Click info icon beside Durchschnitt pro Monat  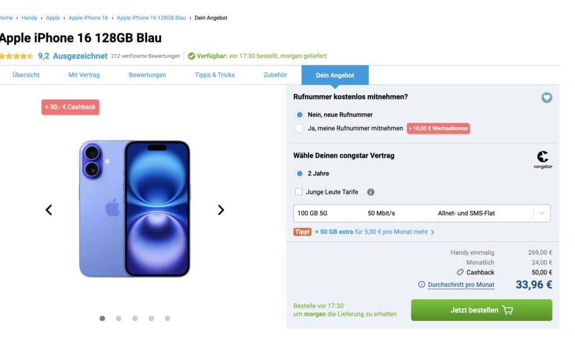pos(422,285)
